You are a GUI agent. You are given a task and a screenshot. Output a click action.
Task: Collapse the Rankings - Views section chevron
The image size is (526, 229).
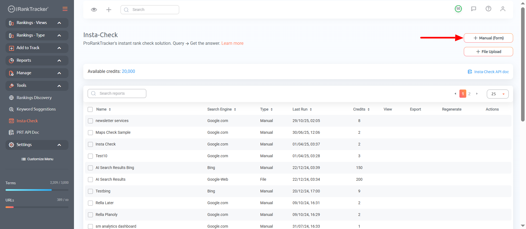click(59, 23)
